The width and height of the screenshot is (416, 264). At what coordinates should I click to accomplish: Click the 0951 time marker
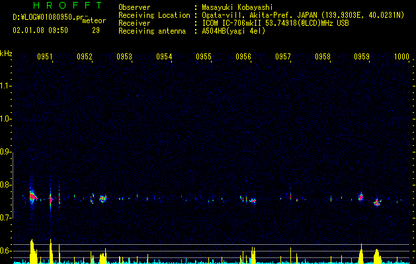(x=44, y=56)
